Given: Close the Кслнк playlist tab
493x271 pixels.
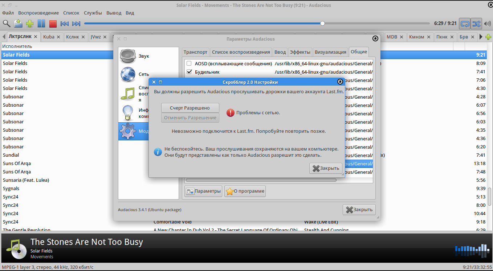Looking at the screenshot, I should pos(83,37).
